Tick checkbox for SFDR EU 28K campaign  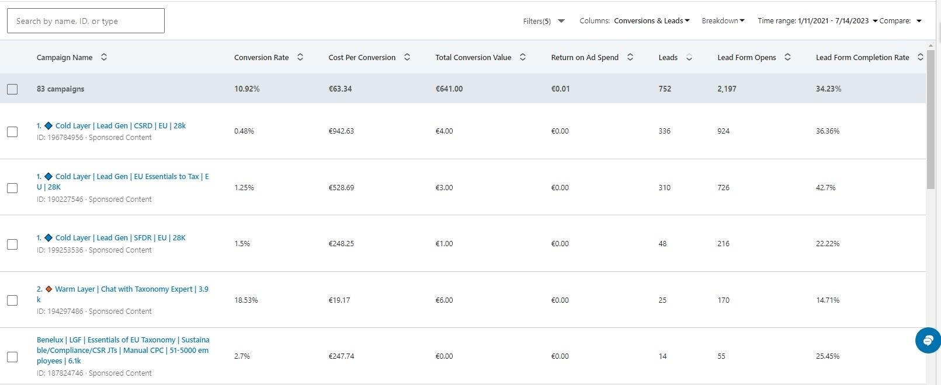(x=12, y=244)
